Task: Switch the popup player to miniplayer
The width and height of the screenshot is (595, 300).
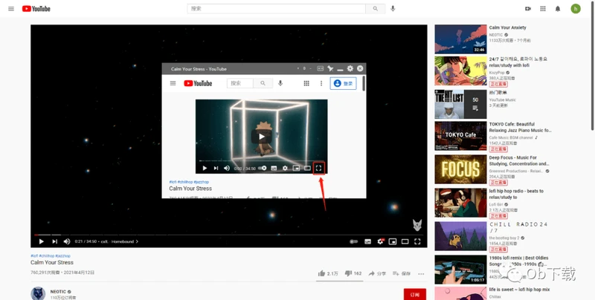Action: click(x=296, y=168)
